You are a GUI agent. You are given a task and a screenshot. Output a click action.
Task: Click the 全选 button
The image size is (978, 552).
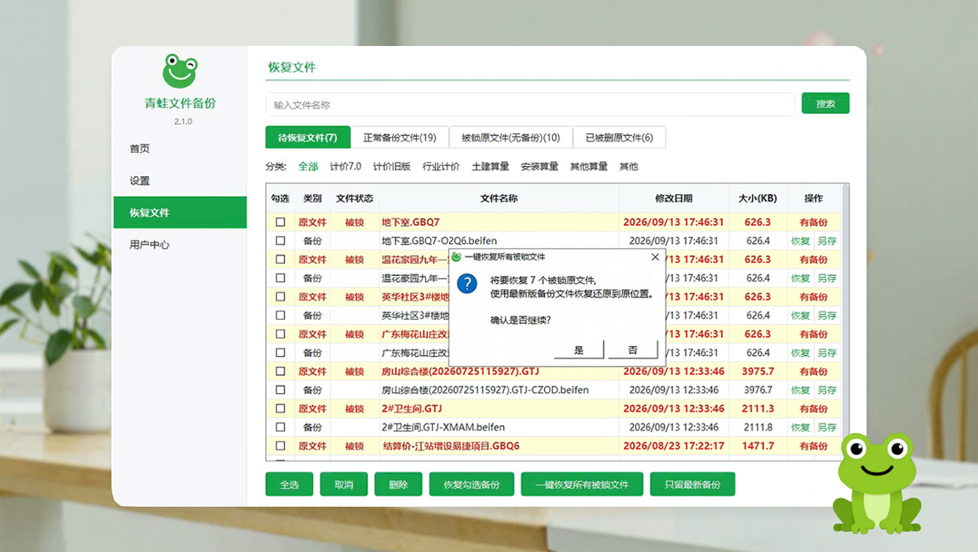pos(289,484)
